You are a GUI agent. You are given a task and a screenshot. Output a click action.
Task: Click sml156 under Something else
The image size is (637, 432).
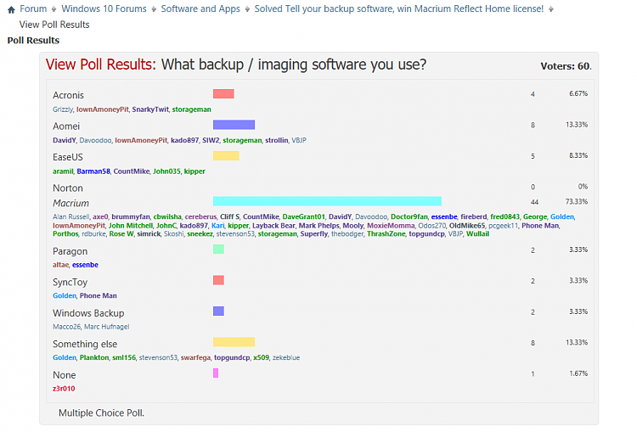124,357
